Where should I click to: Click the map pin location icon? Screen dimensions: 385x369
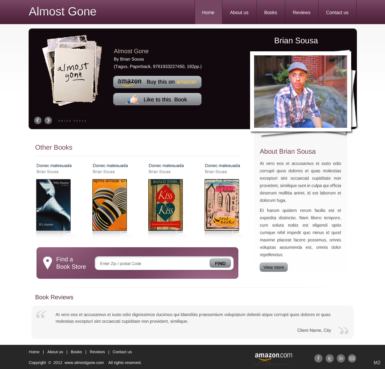click(x=48, y=263)
